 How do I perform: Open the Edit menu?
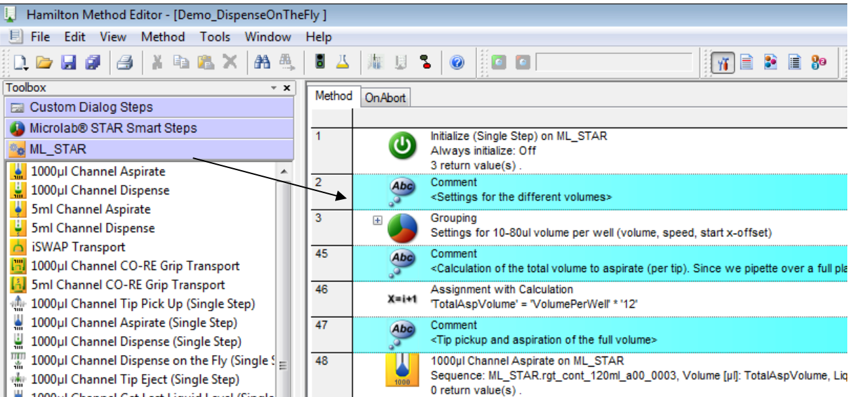(75, 37)
